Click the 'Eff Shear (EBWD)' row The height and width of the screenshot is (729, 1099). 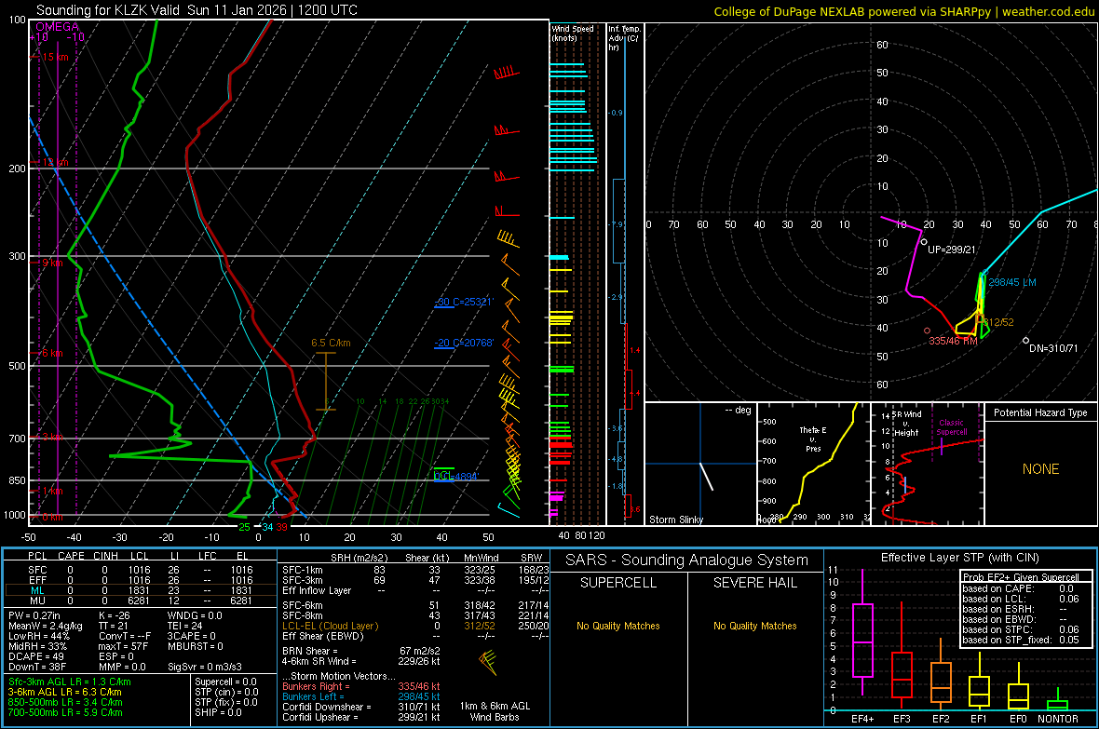415,637
